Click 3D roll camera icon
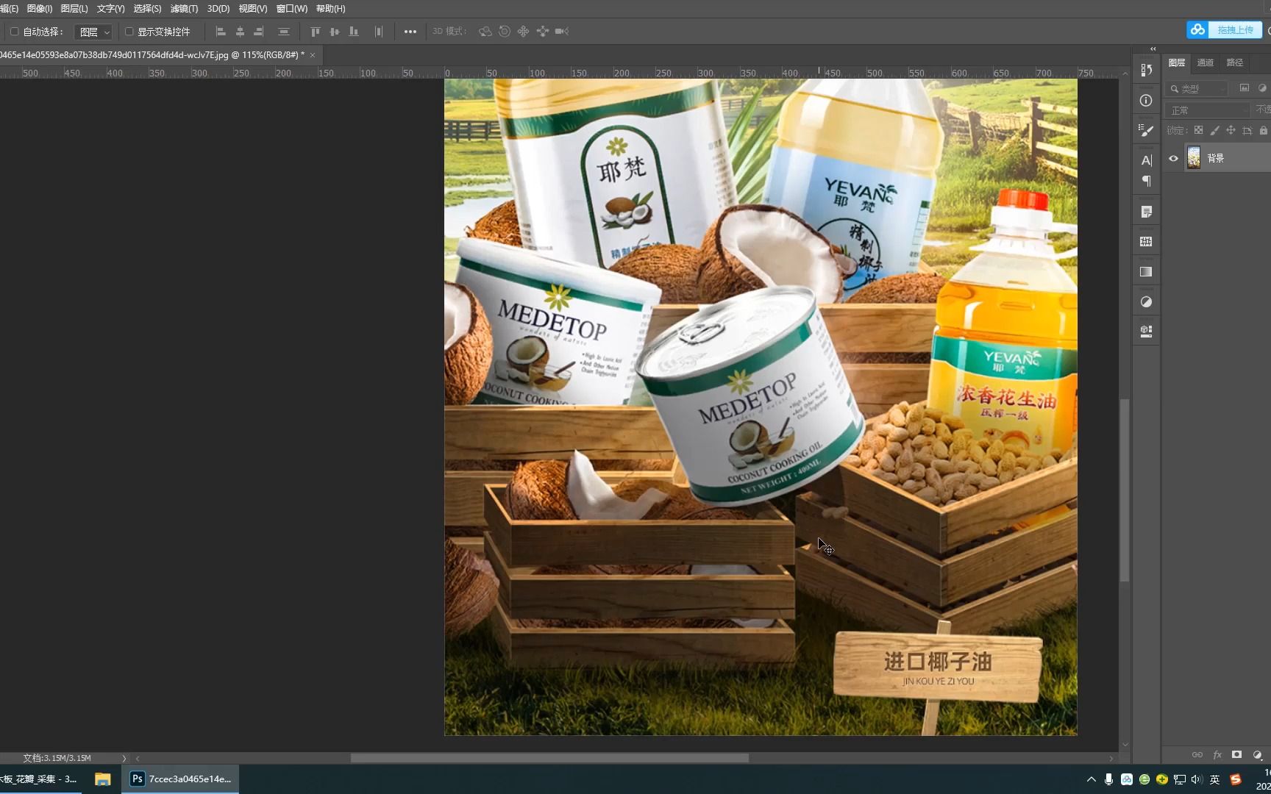 coord(505,32)
